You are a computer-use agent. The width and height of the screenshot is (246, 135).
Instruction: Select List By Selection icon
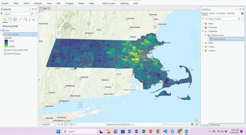[15, 19]
